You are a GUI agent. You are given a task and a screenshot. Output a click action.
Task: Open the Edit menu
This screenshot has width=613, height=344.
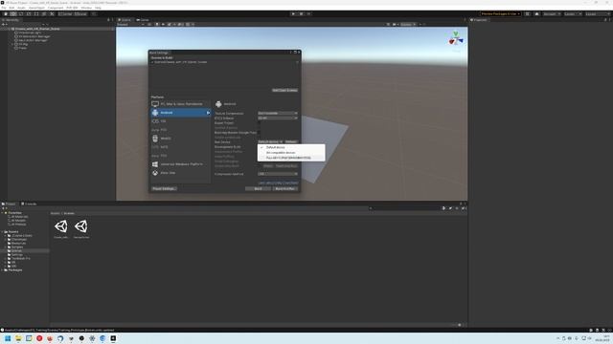pos(11,8)
